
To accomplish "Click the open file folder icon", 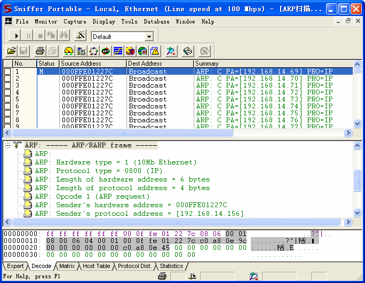I will click(x=11, y=51).
